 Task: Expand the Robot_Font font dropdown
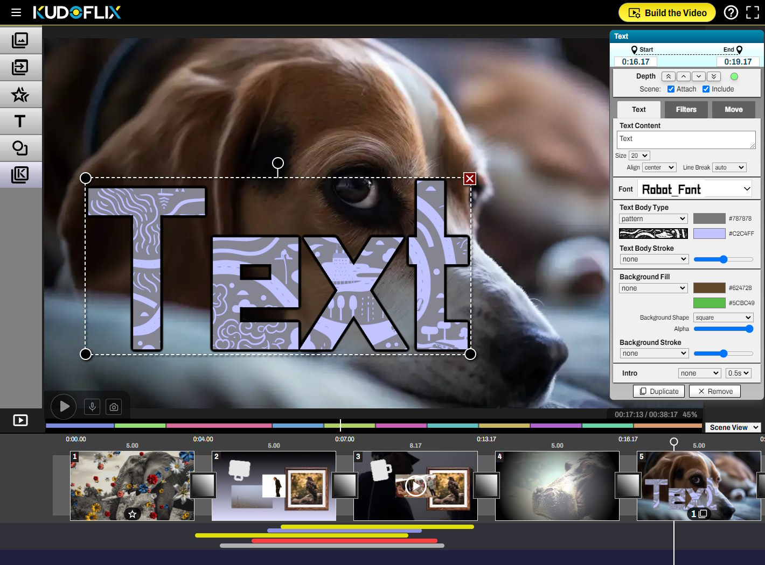[696, 189]
